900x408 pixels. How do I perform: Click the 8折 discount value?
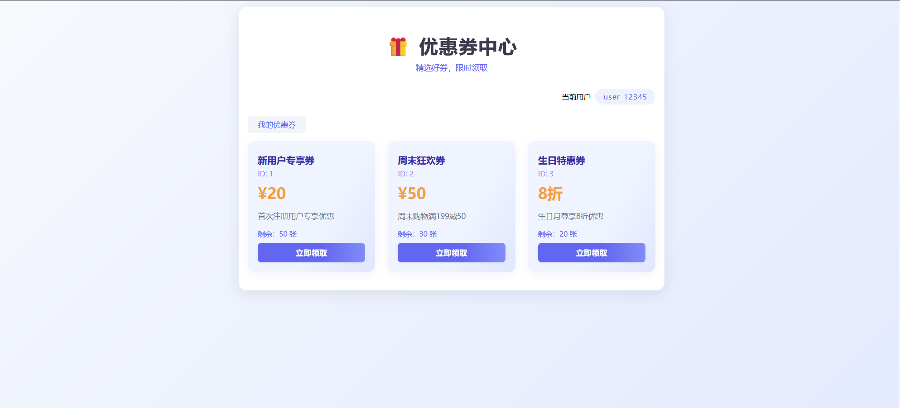(x=550, y=194)
